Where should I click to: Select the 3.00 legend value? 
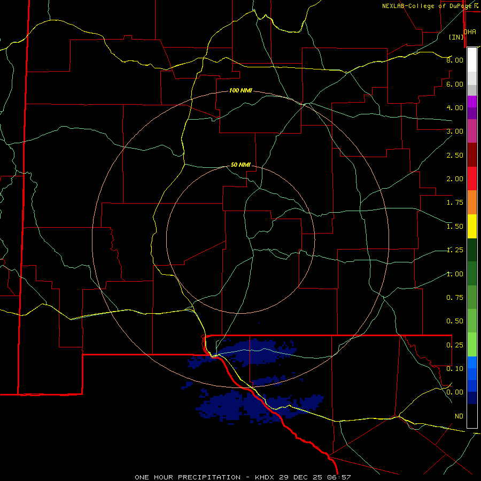(455, 131)
